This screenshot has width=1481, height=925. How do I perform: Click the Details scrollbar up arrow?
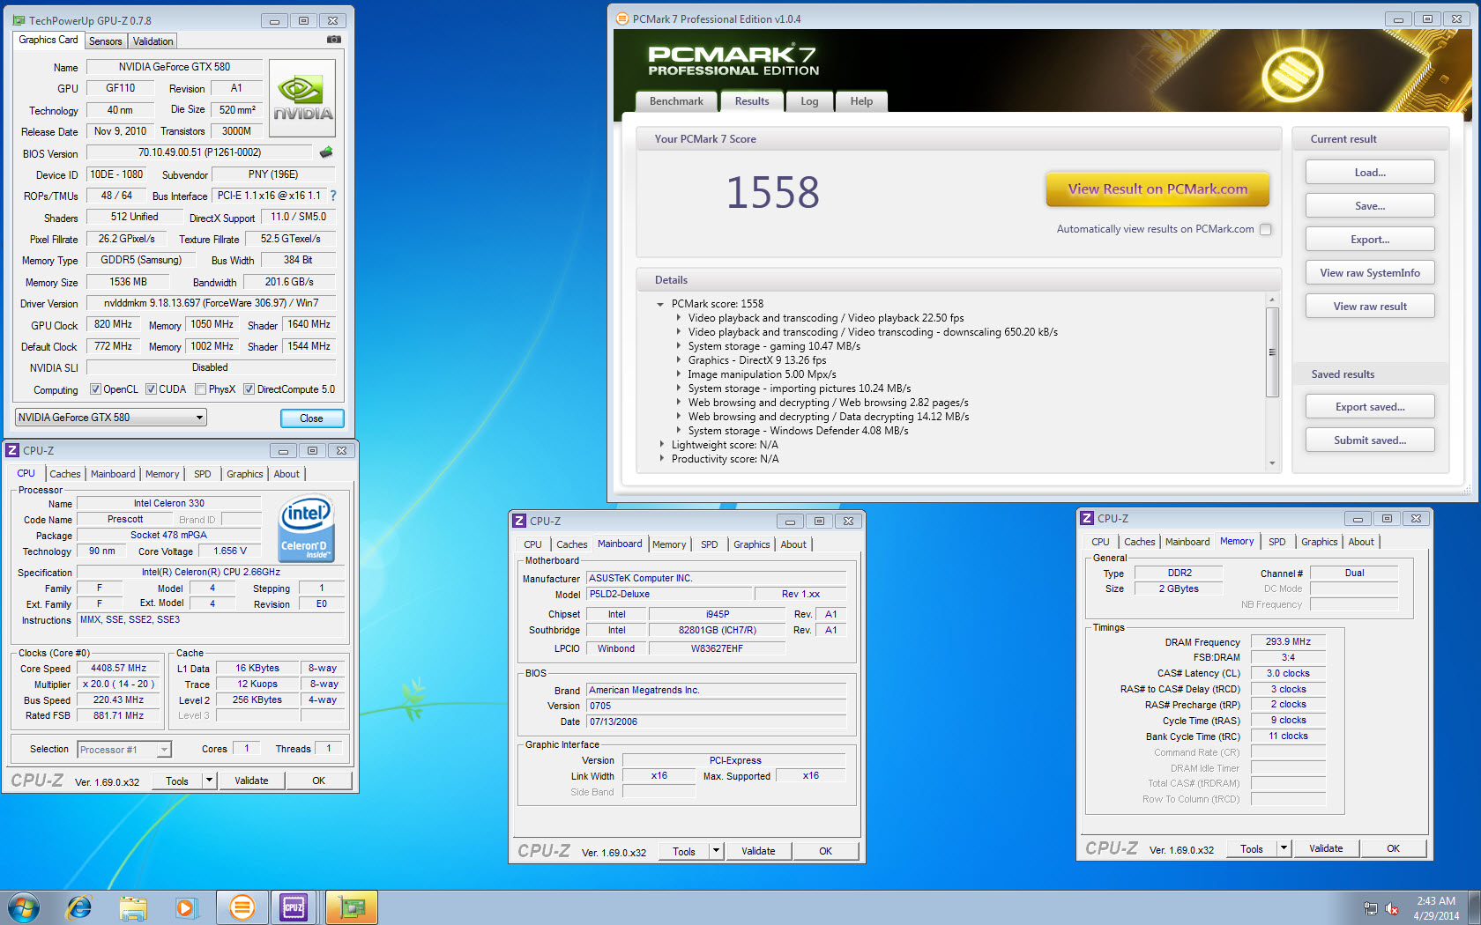tap(1272, 300)
